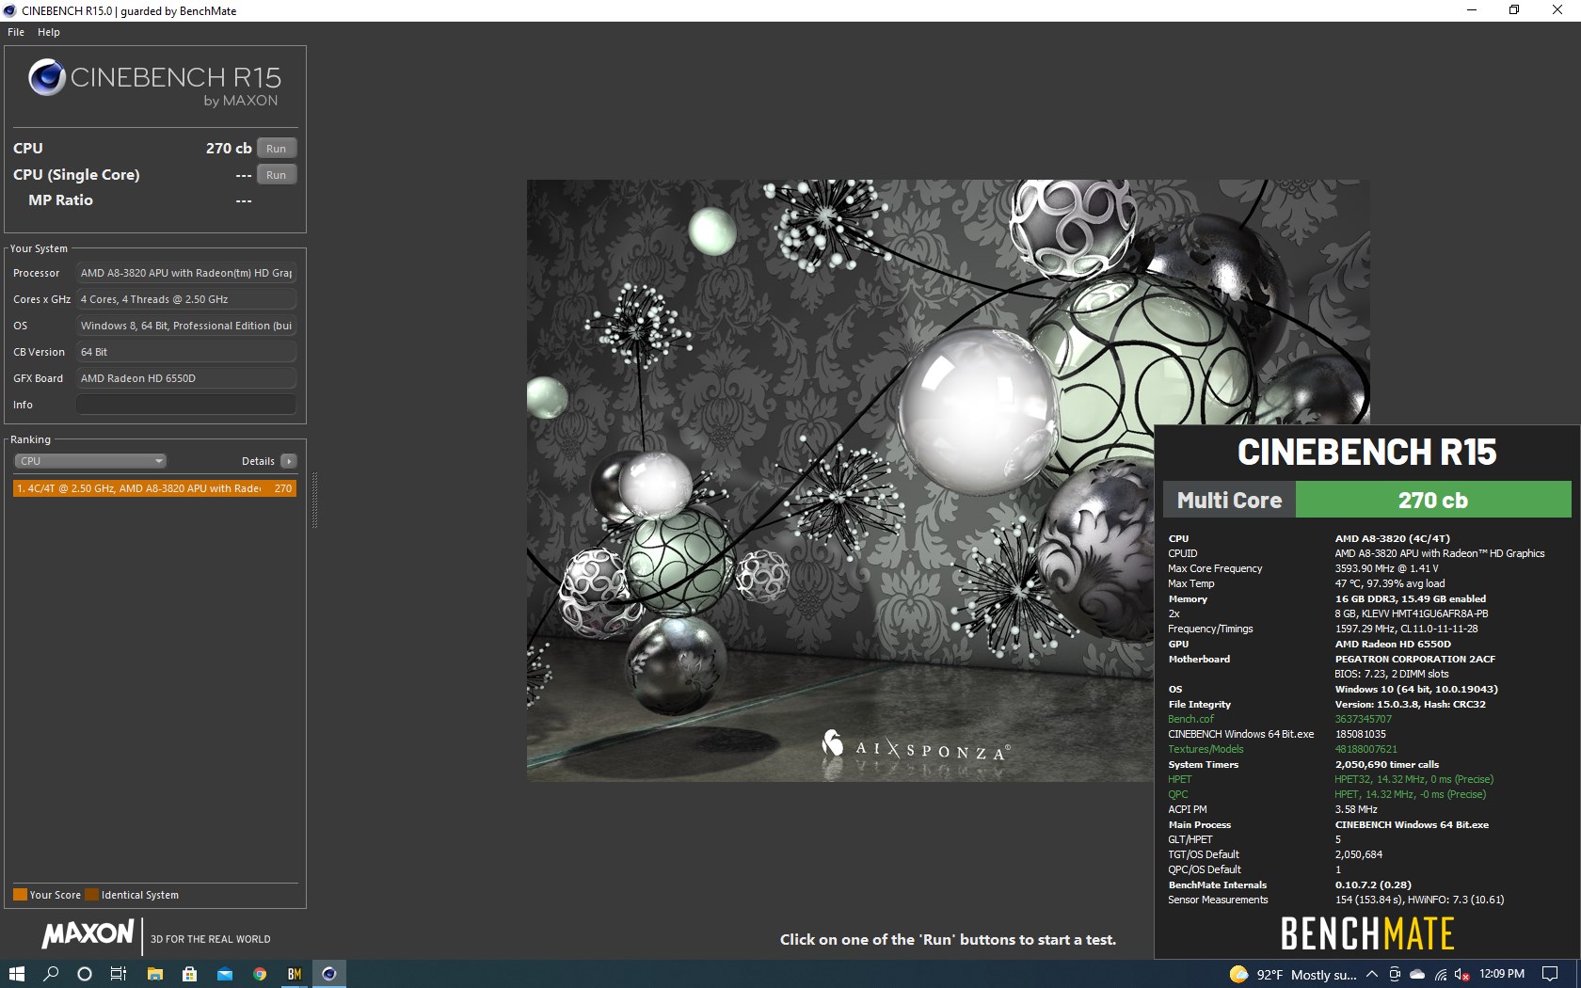Click the Meet Now tray icon
The width and height of the screenshot is (1581, 988).
click(1395, 975)
